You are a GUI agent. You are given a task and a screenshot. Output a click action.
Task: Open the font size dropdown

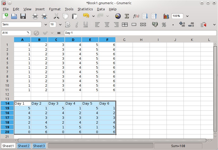60,25
